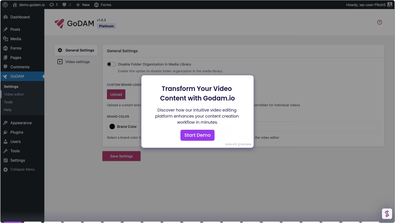Screen dimensions: 395x223
Task: Open the Settings submenu under GoDAM
Action: pyautogui.click(x=11, y=87)
